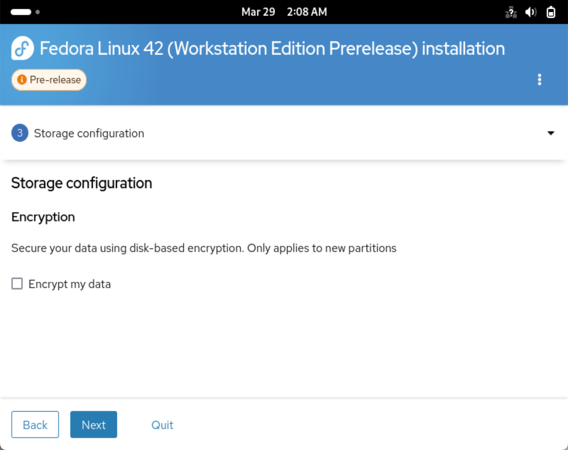Click the "Encrypt my data" label text

[70, 284]
